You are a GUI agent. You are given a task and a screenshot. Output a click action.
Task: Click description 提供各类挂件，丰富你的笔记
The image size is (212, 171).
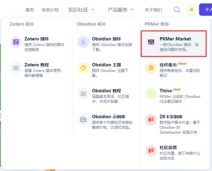pos(180,73)
